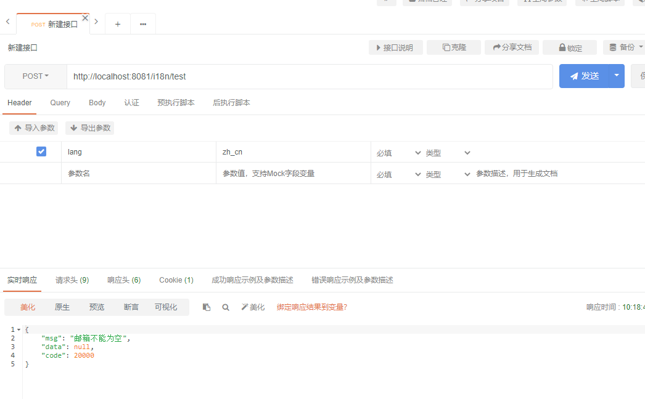This screenshot has width=645, height=399.
Task: Click the 绑定响应结果到变量 link
Action: point(311,306)
